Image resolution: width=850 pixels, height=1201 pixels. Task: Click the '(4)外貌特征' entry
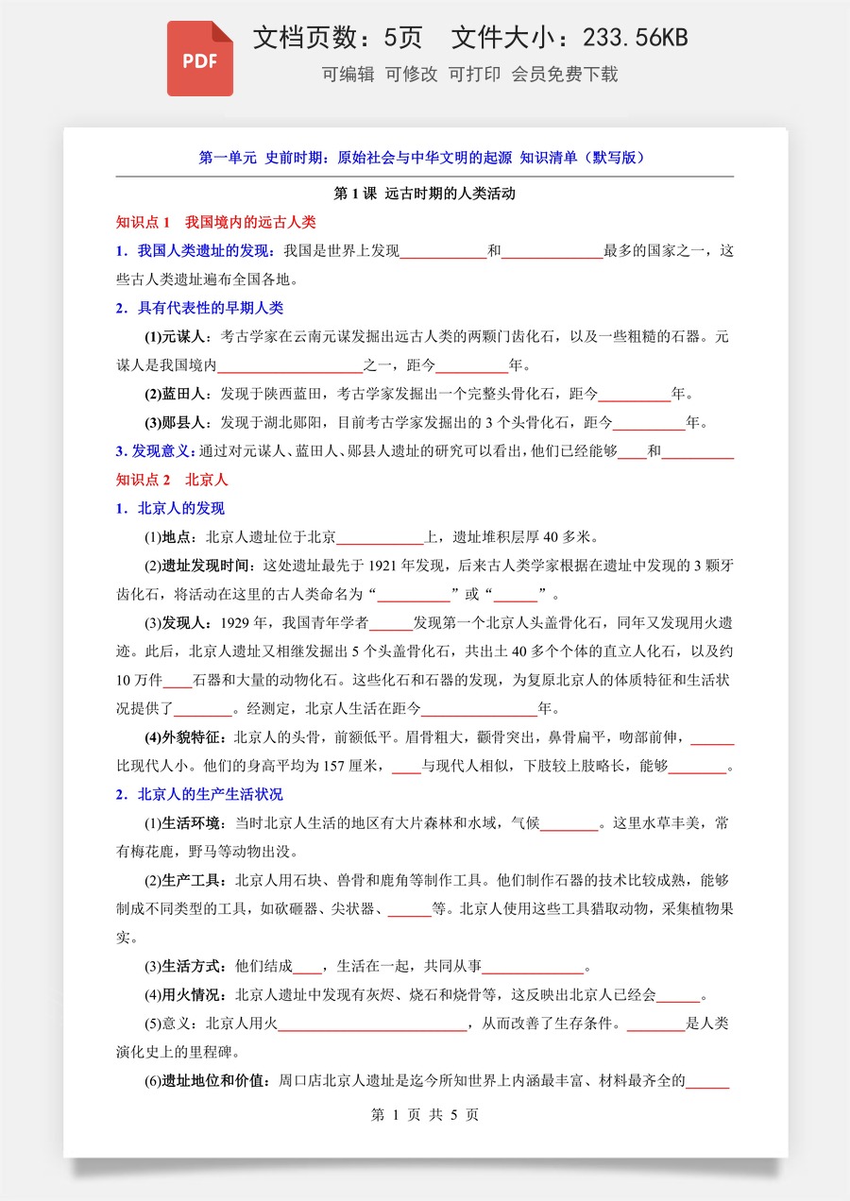[185, 738]
